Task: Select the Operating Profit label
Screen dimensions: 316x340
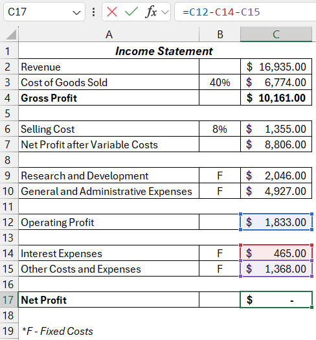Action: pyautogui.click(x=109, y=222)
